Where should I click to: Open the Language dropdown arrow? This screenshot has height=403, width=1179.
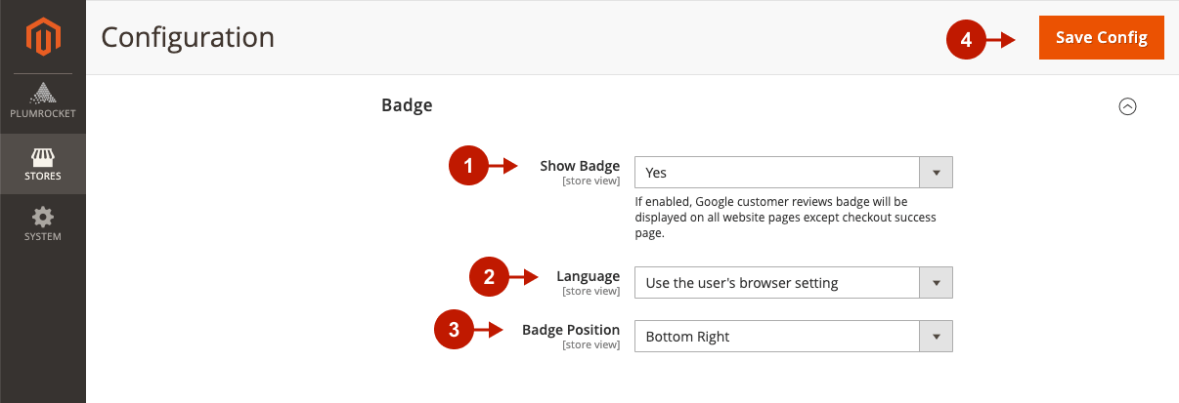937,283
